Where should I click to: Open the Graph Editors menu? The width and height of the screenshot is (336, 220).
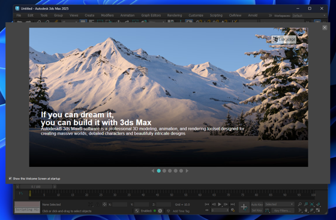coord(151,16)
